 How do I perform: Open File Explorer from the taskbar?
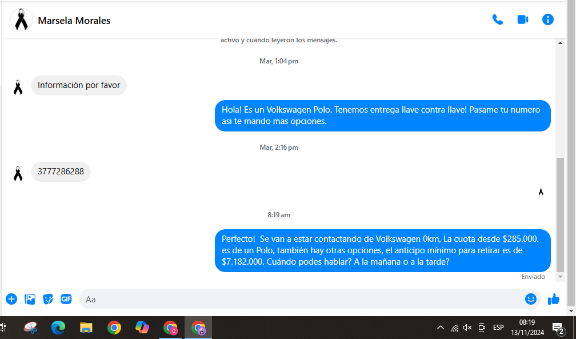[86, 328]
